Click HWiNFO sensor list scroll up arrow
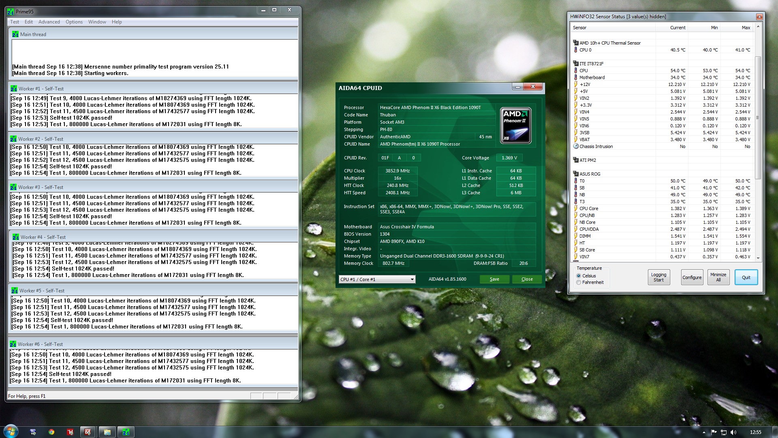778x438 pixels. pyautogui.click(x=758, y=27)
